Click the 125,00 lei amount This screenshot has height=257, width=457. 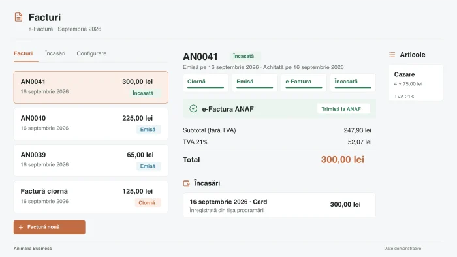coord(138,191)
